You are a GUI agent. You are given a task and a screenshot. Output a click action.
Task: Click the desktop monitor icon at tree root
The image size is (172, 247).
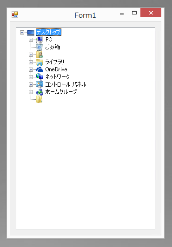click(x=31, y=33)
